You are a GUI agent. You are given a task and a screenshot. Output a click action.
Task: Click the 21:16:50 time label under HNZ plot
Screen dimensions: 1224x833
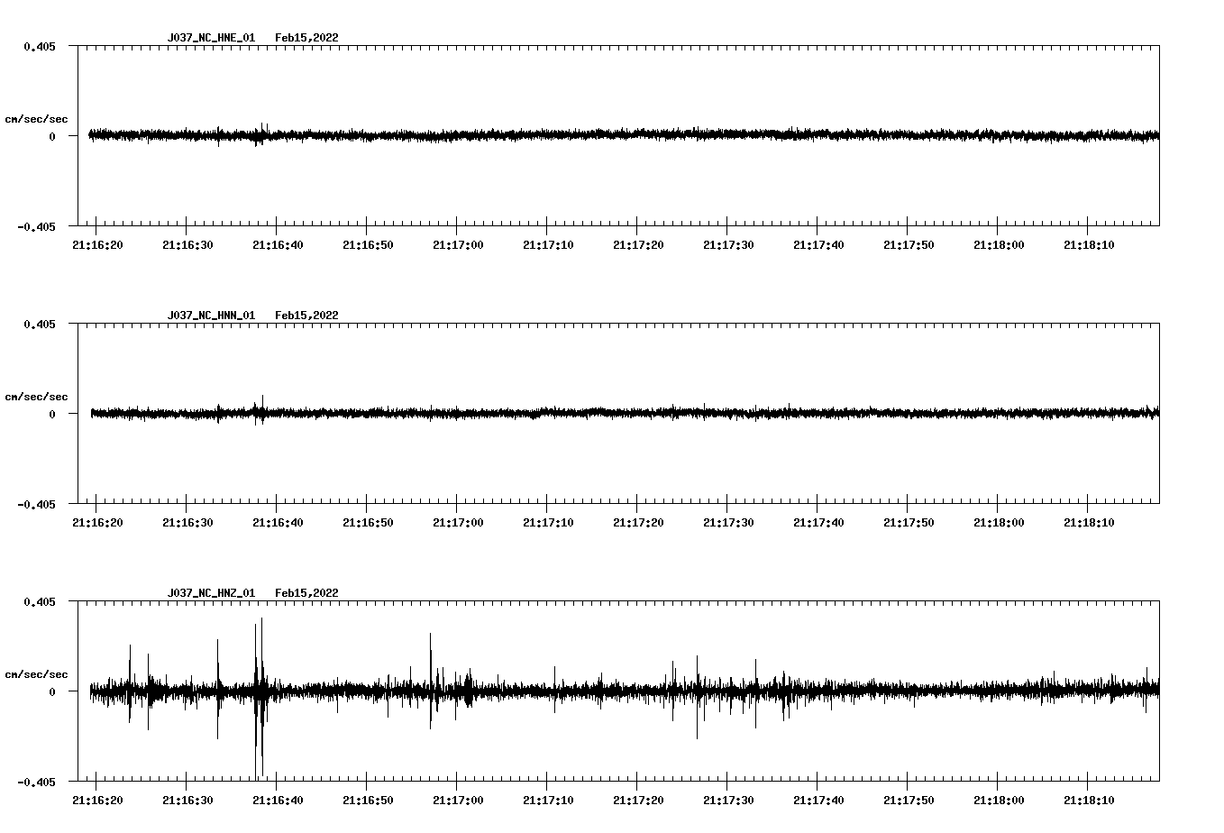[368, 801]
